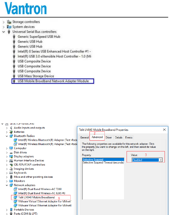Click the System devices folder icon
169x215 pixels.
point(9,27)
